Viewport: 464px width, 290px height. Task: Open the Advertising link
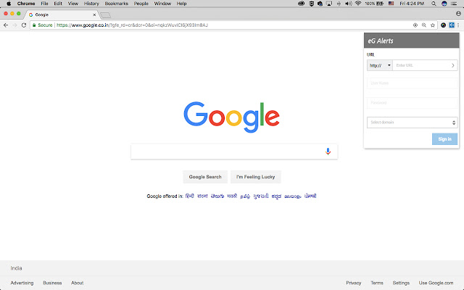(x=22, y=283)
